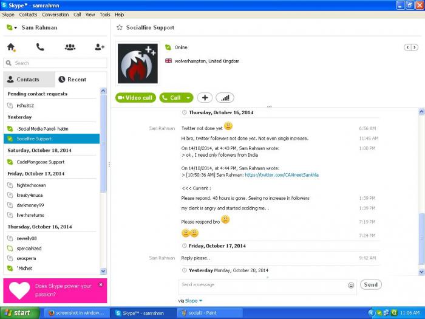Click the heart icon in the pink banner
The height and width of the screenshot is (319, 425).
point(19,290)
